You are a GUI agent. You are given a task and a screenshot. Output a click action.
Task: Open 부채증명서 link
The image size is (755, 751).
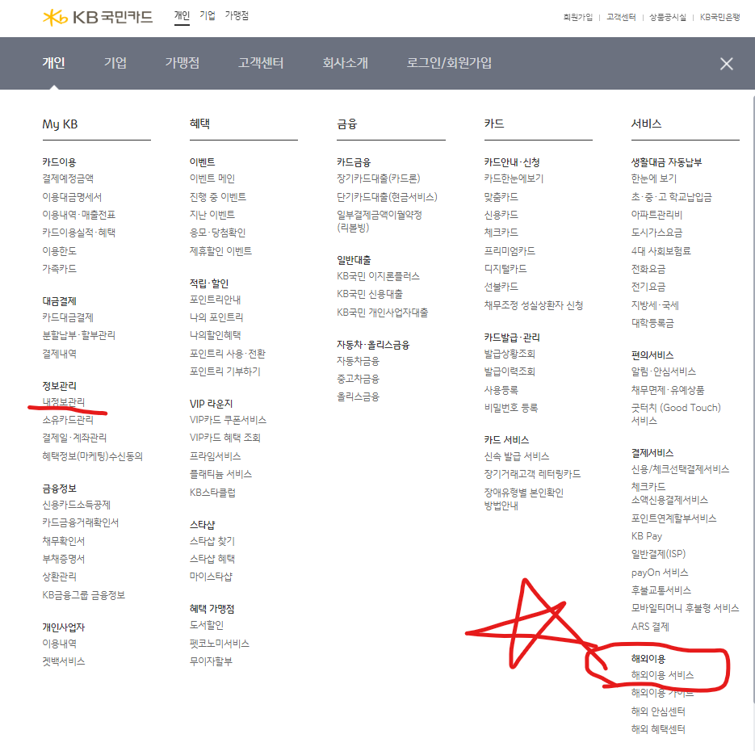[64, 559]
